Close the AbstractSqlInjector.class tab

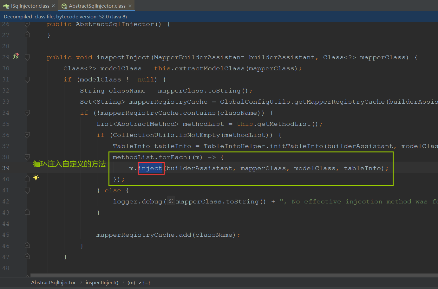[130, 6]
